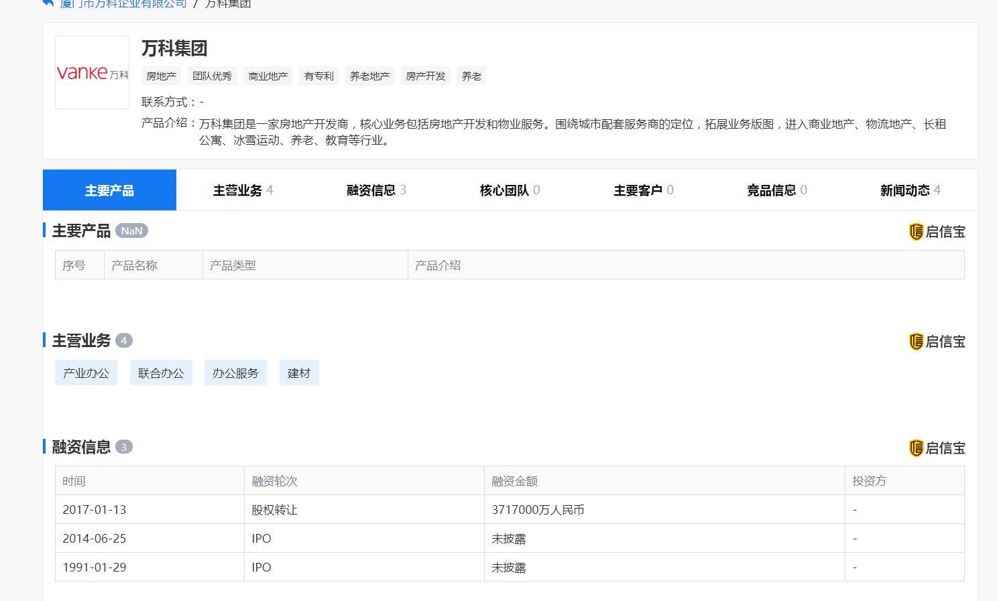Click the Vanke 万科 company logo
The image size is (997, 601).
92,72
